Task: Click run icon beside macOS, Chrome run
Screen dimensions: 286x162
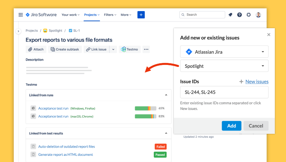Action: [33, 116]
